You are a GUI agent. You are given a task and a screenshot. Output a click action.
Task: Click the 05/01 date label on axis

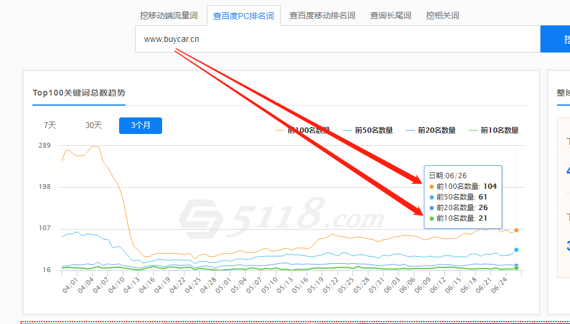223,286
